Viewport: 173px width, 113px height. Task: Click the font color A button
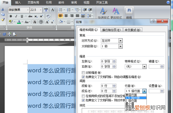(x=19, y=22)
